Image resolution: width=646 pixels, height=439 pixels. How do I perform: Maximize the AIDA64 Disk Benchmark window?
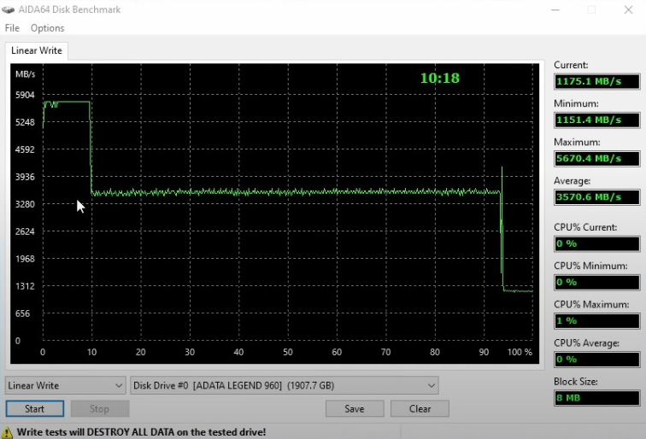click(591, 9)
